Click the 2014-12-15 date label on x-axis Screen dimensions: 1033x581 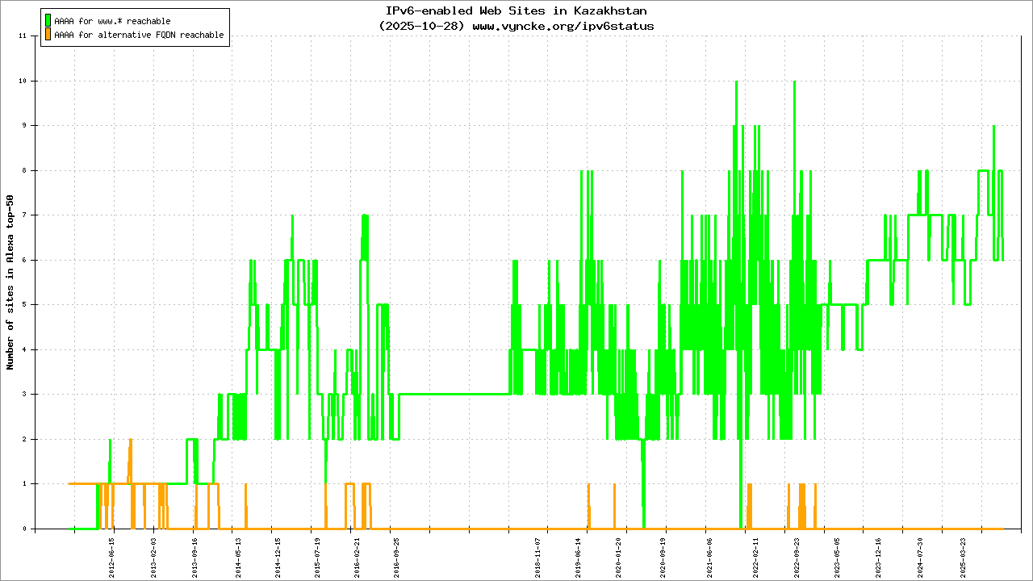tap(278, 554)
